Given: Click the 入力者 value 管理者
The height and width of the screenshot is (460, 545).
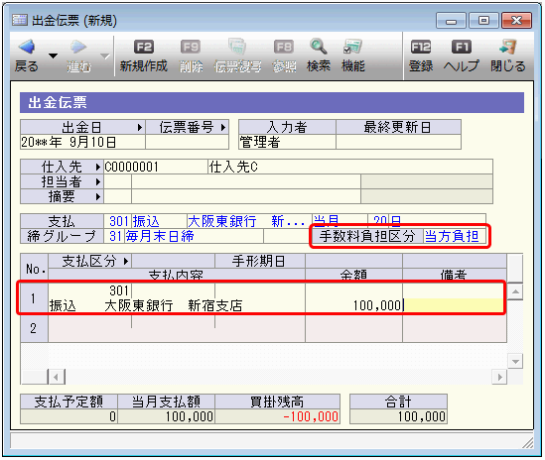Looking at the screenshot, I should point(287,142).
